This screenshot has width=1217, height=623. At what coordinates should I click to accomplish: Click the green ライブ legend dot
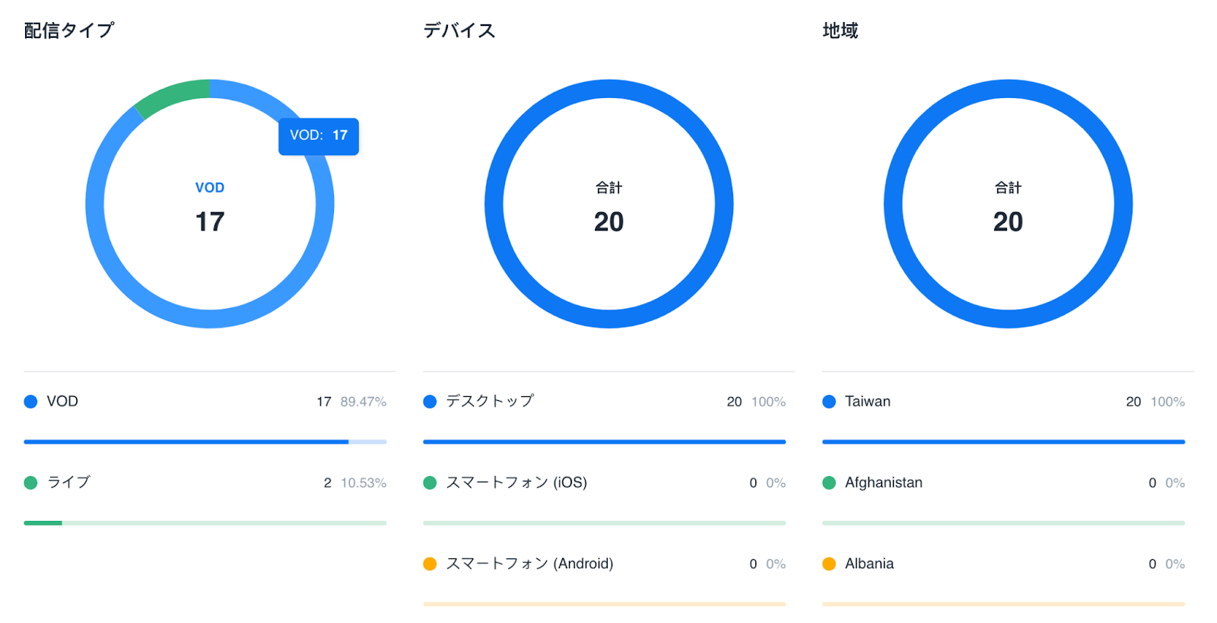click(30, 483)
